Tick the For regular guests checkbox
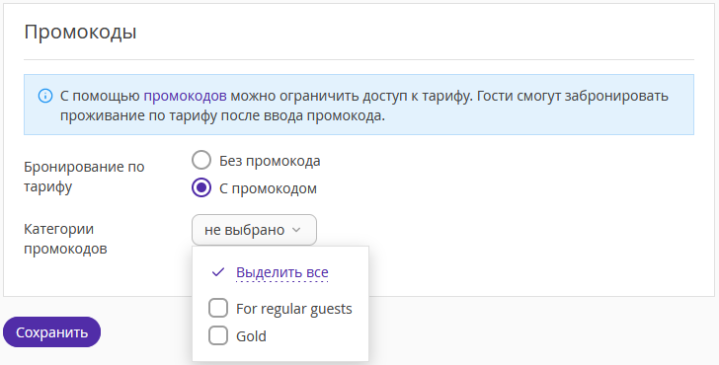 [218, 308]
